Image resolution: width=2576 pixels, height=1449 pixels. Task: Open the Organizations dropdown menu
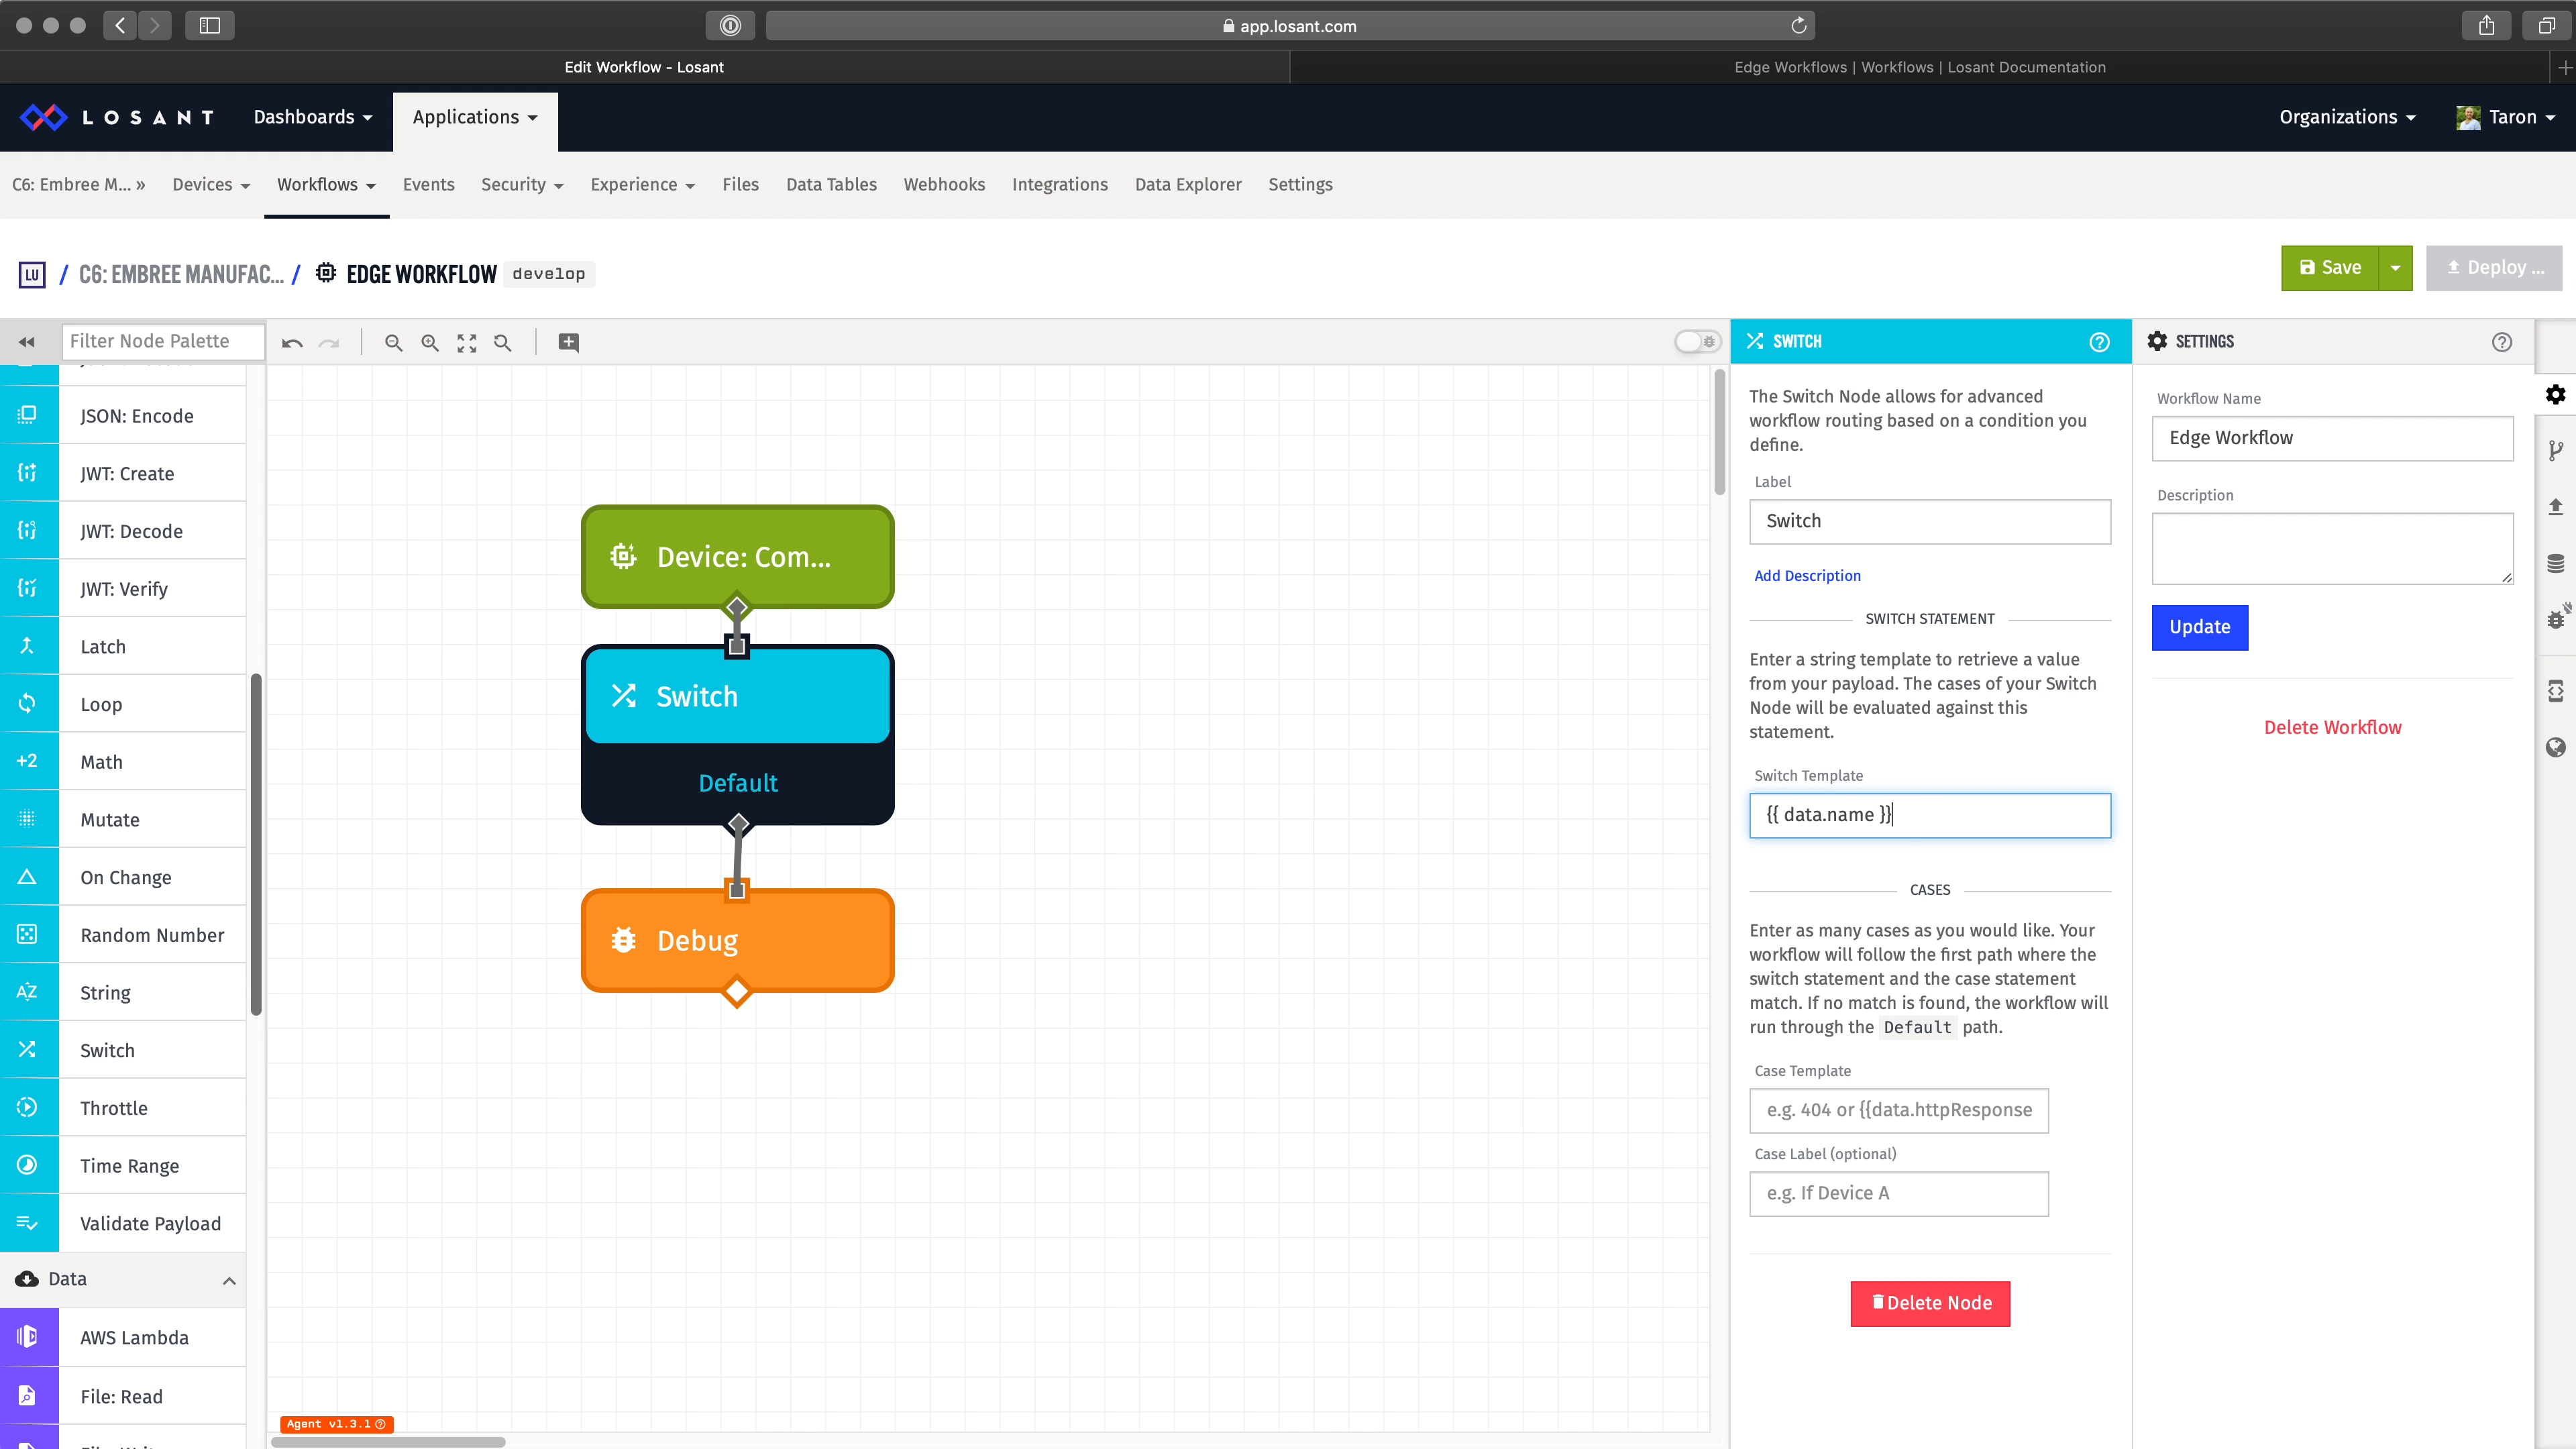pos(2347,117)
